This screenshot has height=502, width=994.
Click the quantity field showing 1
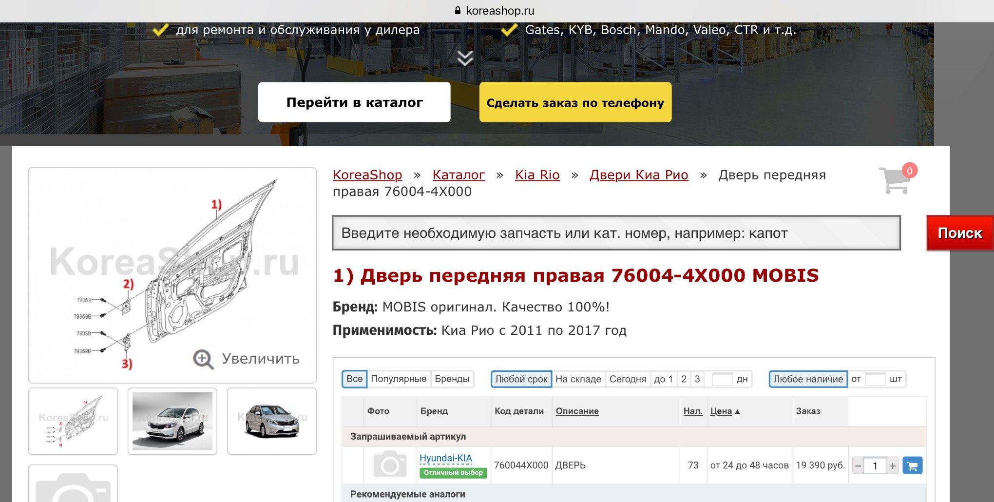pos(875,466)
